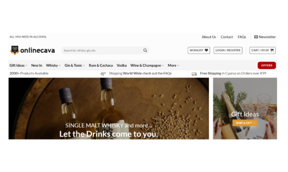Click the Send a Gift button

(245, 123)
